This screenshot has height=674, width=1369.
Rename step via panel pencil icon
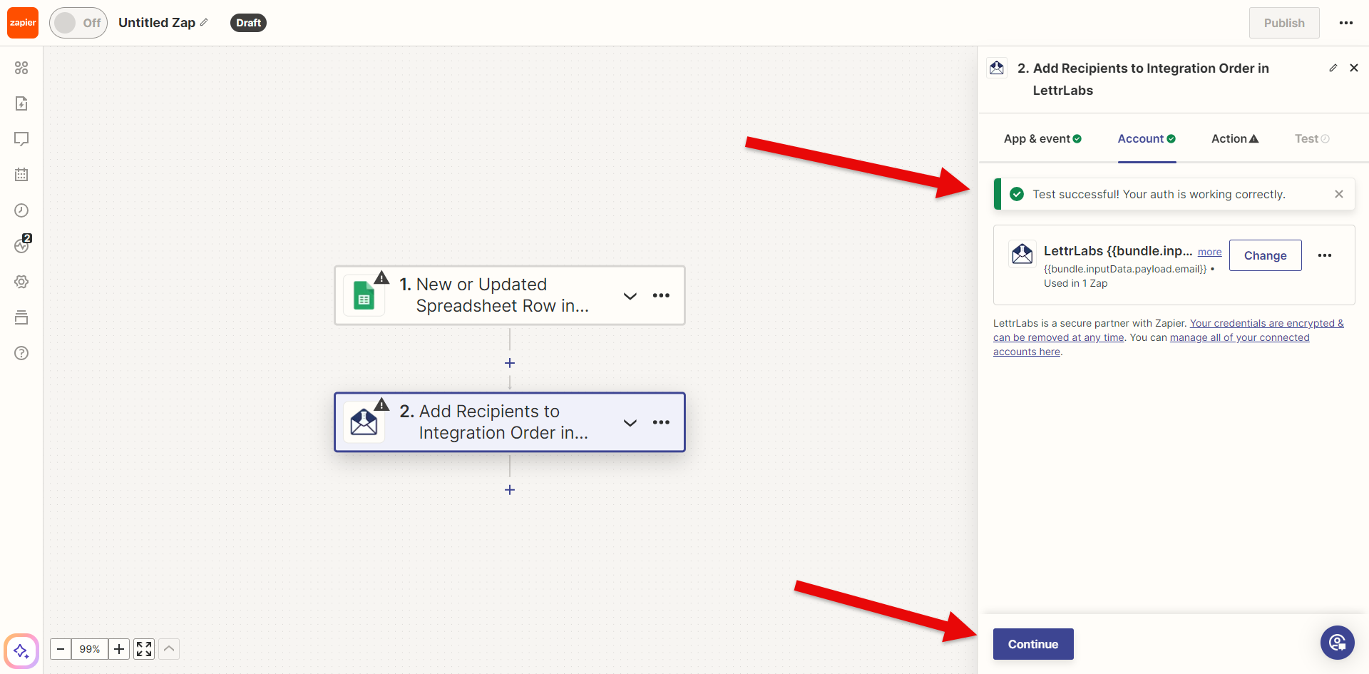coord(1333,68)
